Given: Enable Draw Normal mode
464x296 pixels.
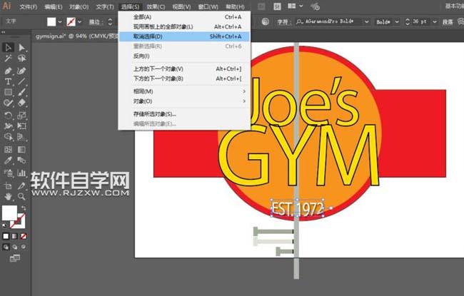Looking at the screenshot, I should click(x=6, y=247).
